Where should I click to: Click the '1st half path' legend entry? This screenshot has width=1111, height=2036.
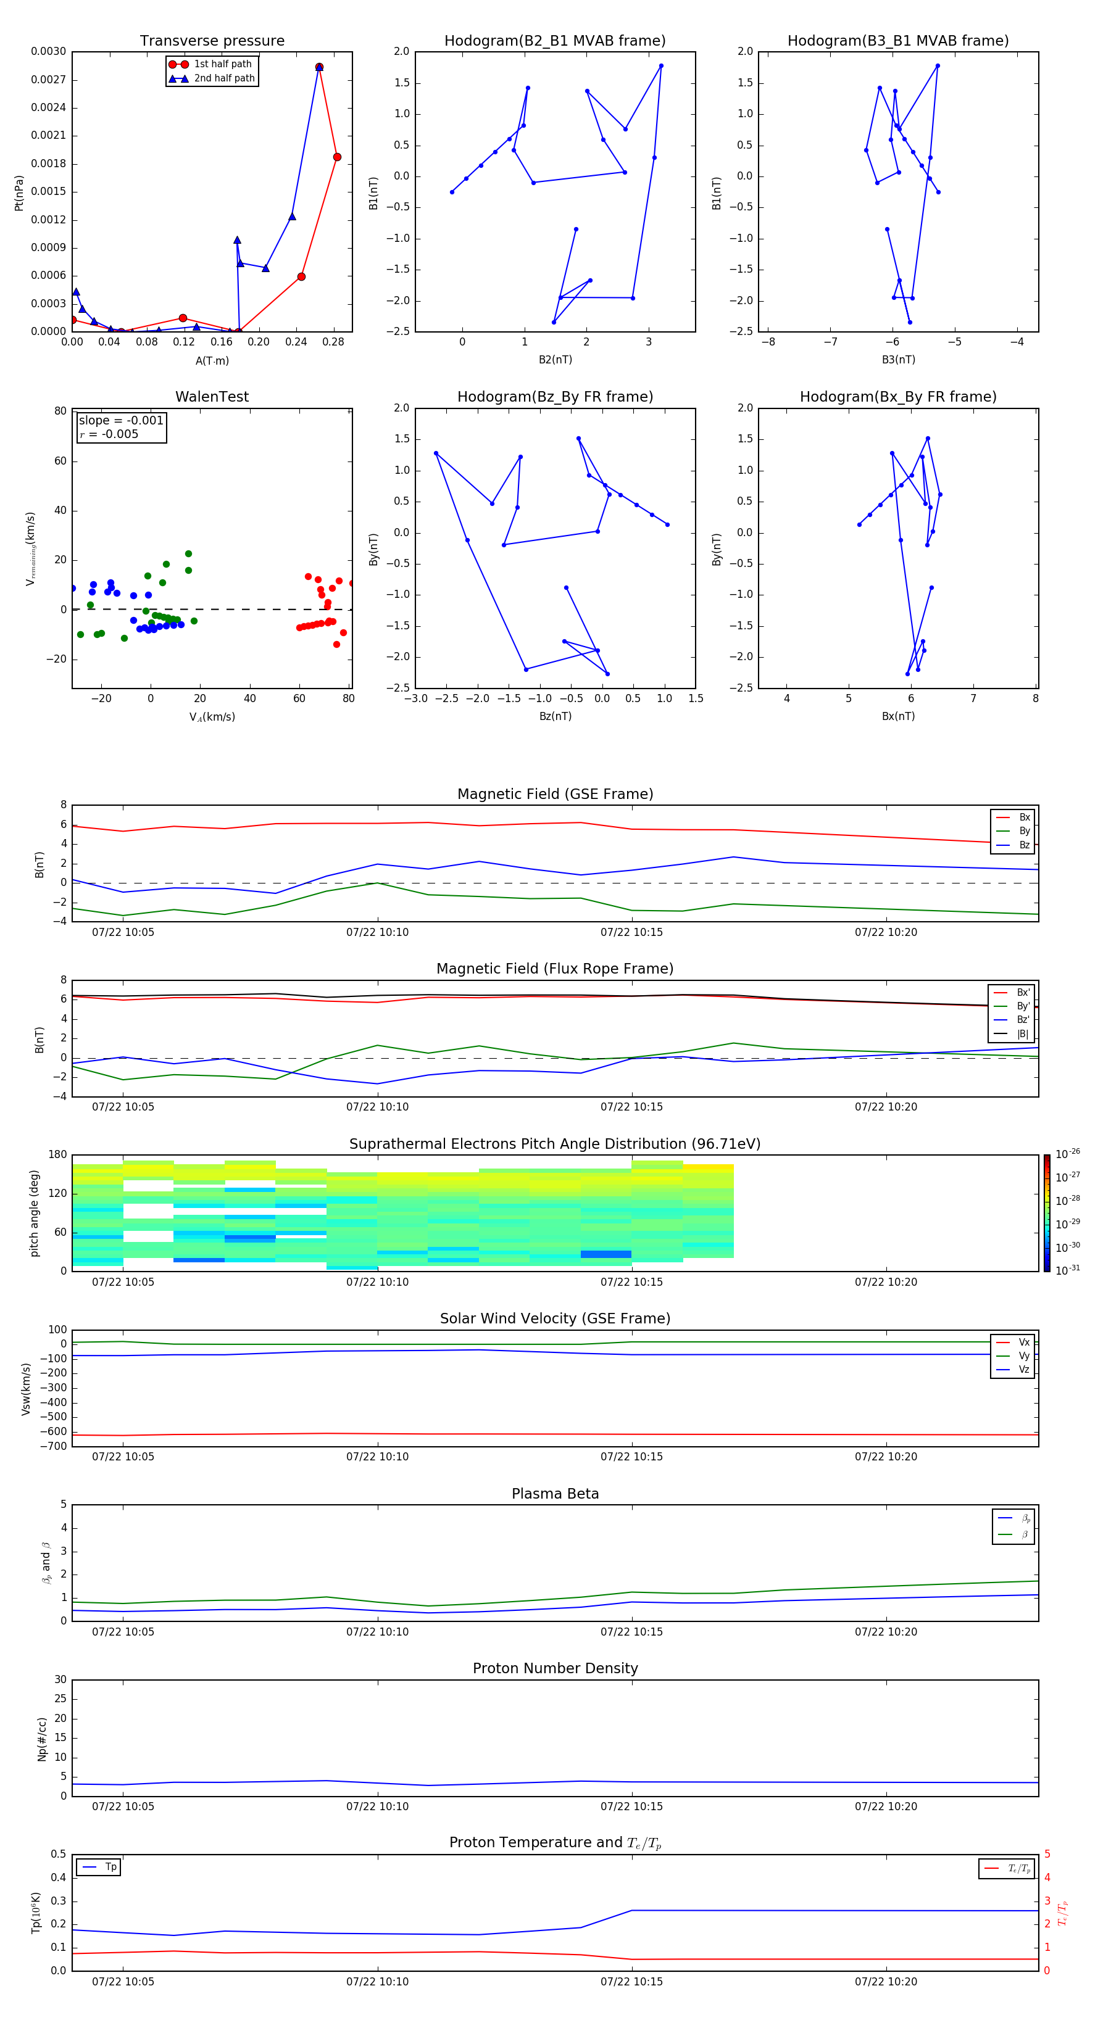[x=211, y=64]
